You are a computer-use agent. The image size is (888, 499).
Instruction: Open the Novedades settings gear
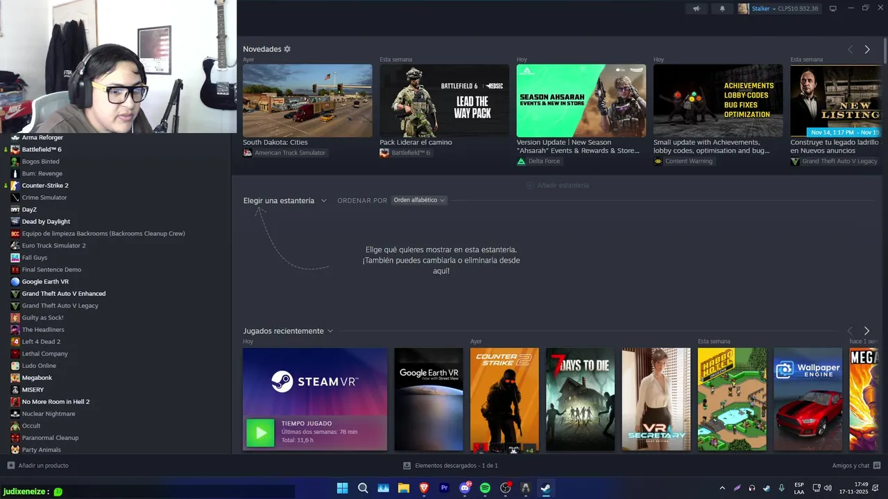click(x=287, y=49)
